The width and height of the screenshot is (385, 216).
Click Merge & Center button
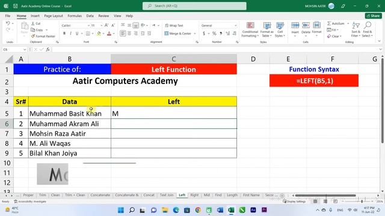[x=178, y=34]
